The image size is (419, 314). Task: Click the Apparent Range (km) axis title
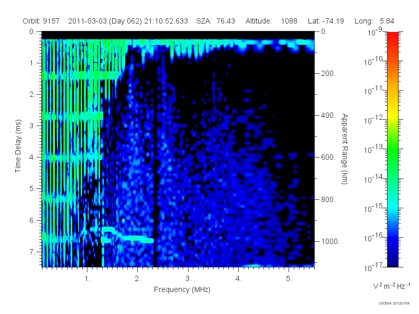[x=345, y=149]
